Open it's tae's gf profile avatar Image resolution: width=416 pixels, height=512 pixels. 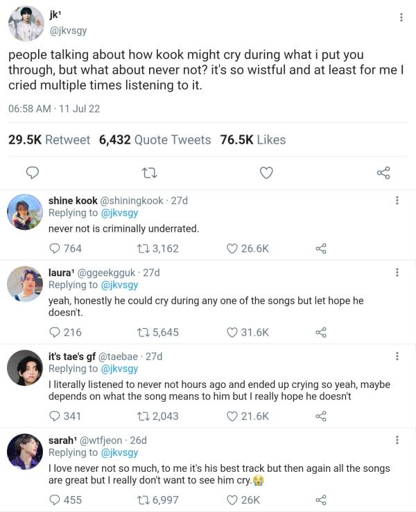click(x=25, y=368)
